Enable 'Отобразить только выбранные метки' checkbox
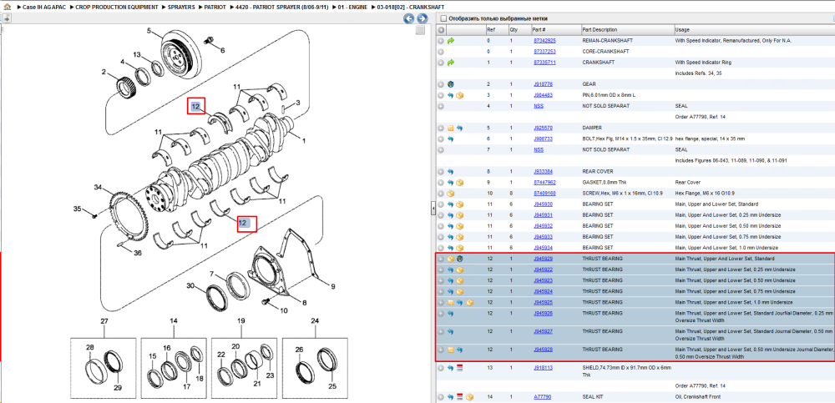This screenshot has width=835, height=403. point(444,18)
